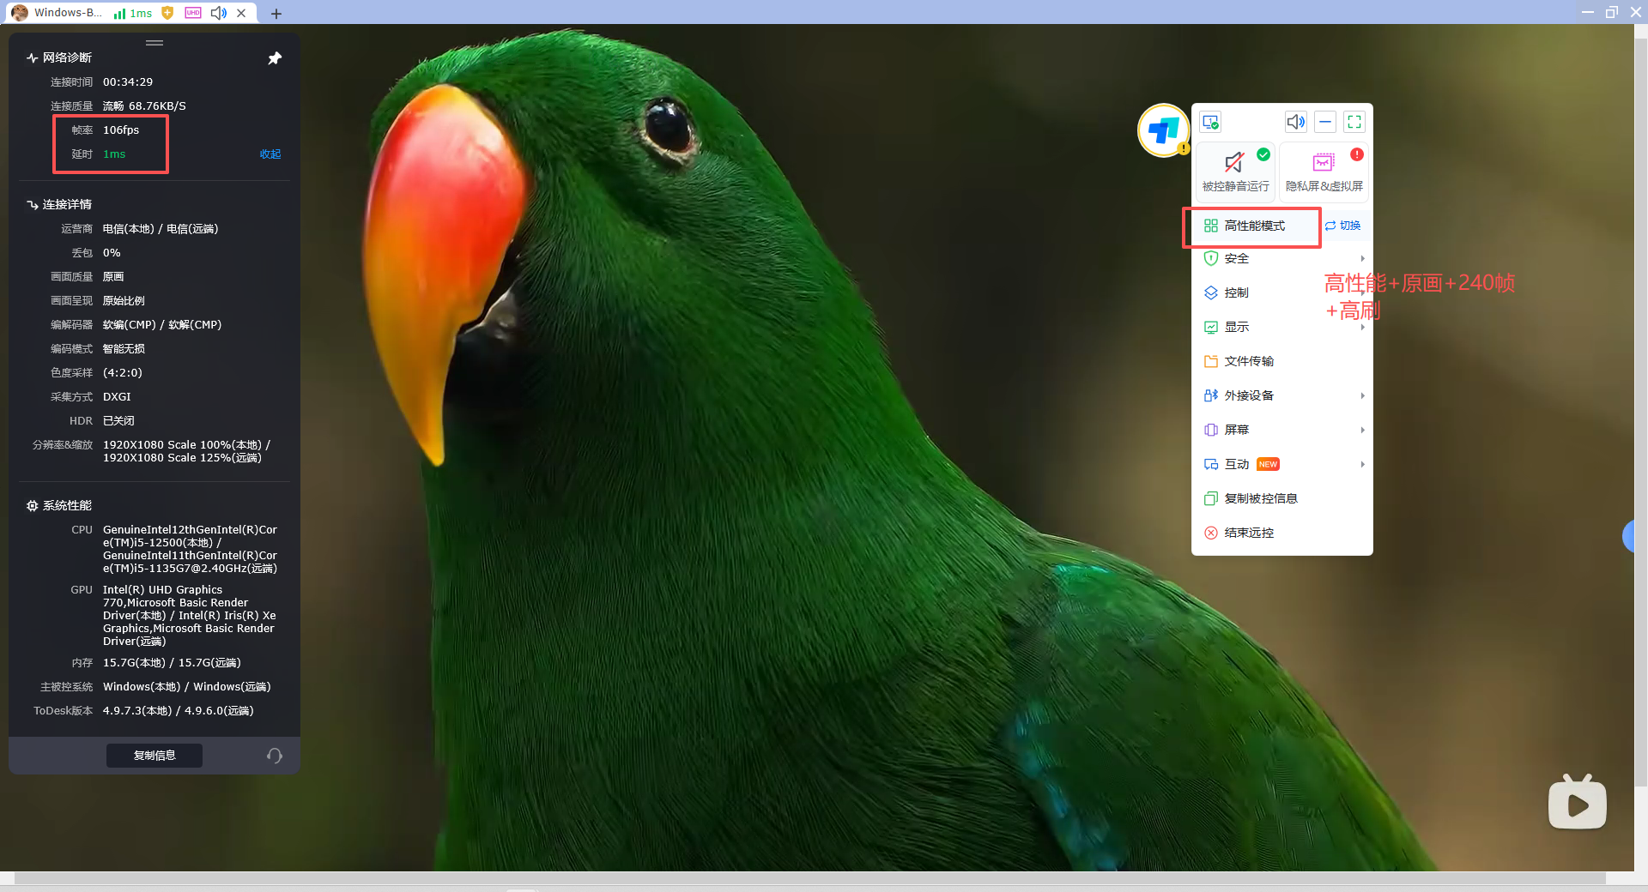
Task: Select the Windows-B... session tab
Action: coord(68,13)
